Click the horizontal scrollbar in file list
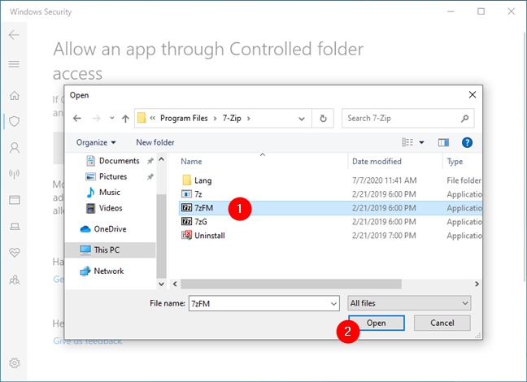 [291, 284]
